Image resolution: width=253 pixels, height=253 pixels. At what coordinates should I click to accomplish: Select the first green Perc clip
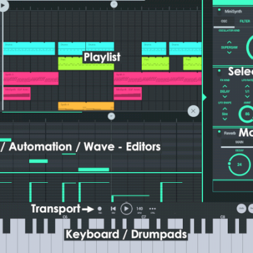tap(86, 63)
